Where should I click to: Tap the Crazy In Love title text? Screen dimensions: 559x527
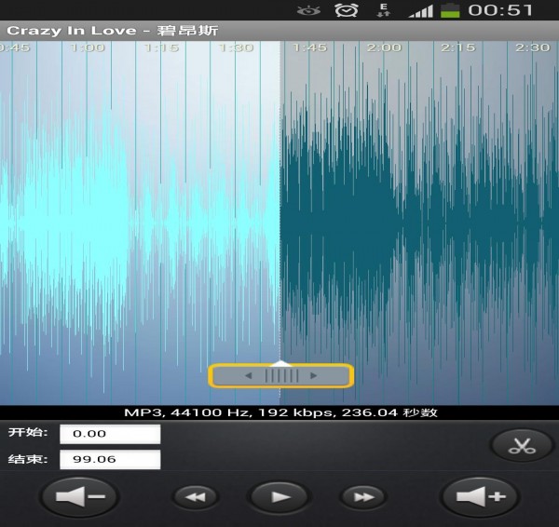[113, 31]
